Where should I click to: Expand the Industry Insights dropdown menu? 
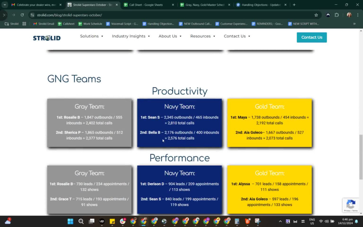pyautogui.click(x=131, y=36)
